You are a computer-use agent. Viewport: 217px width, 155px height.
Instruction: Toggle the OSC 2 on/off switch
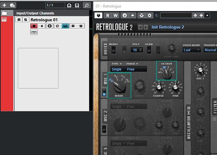click(104, 129)
